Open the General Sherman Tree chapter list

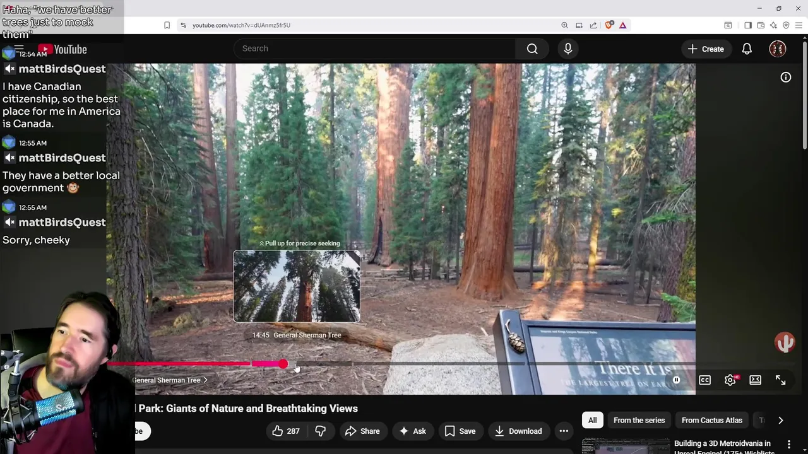pyautogui.click(x=170, y=380)
